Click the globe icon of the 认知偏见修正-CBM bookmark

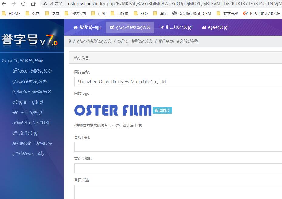pos(174,13)
